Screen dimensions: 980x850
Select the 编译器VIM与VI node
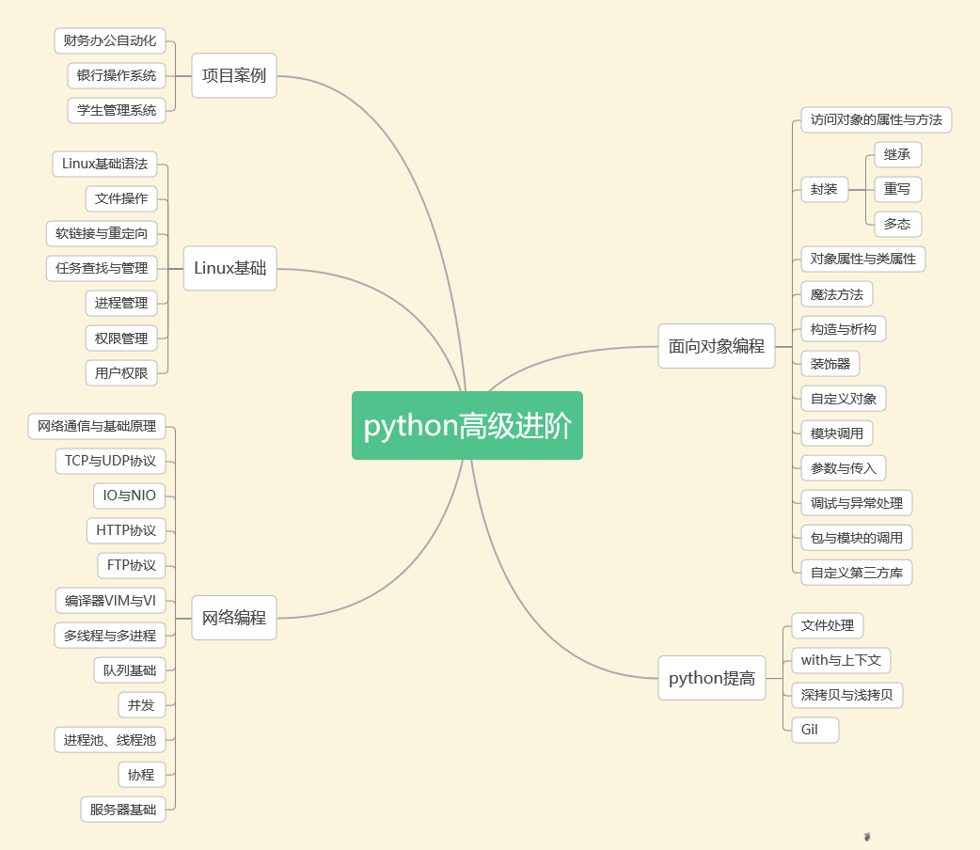point(111,601)
